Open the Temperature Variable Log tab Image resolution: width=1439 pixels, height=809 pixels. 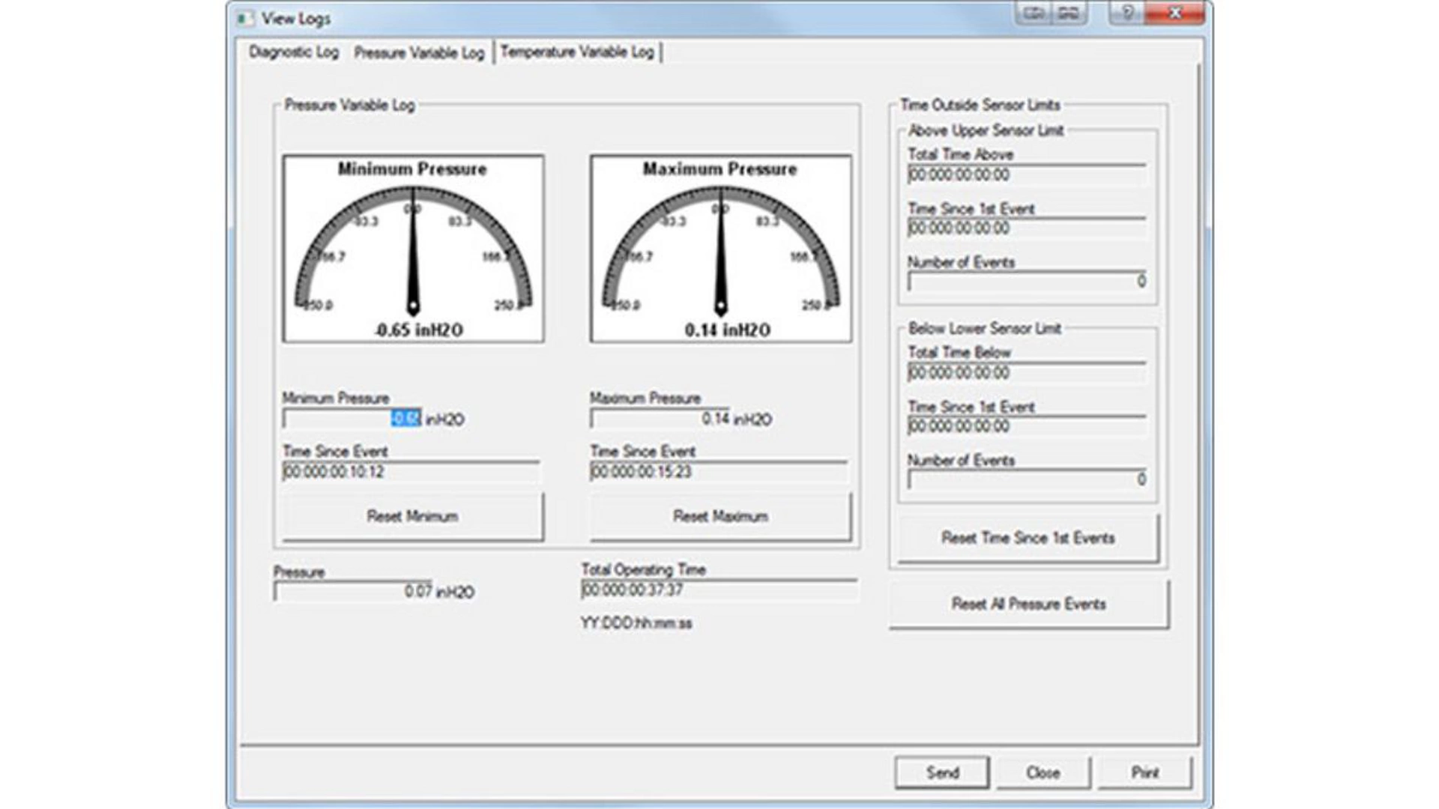coord(577,52)
